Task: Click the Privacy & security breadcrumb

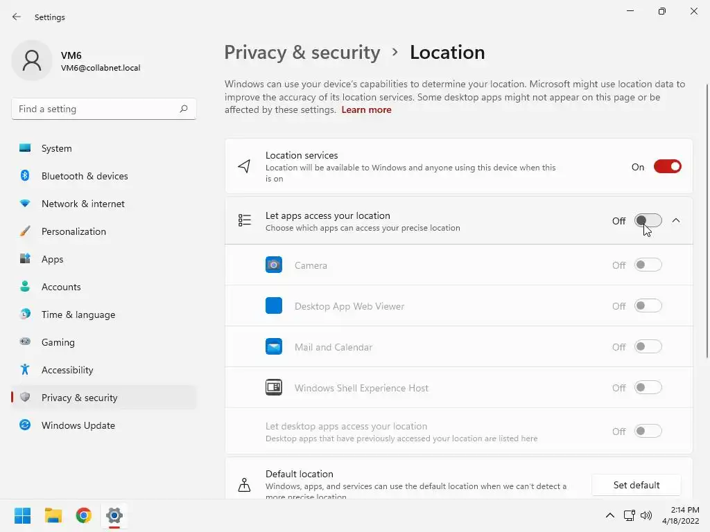Action: [x=302, y=53]
